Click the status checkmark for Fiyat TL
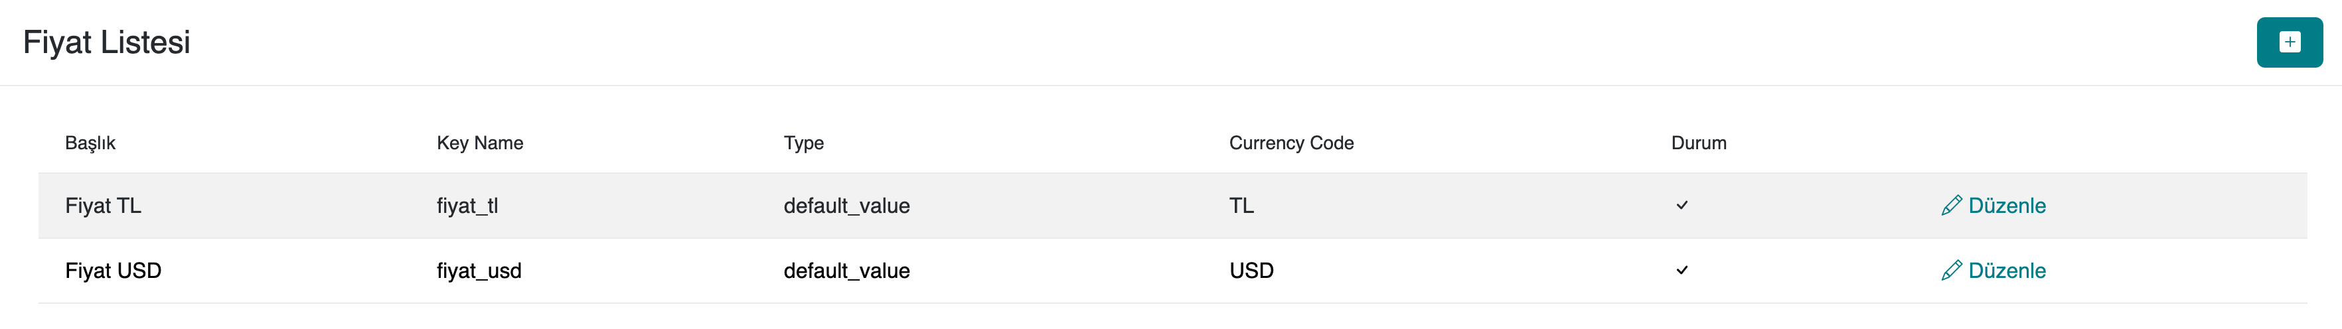Screen dimensions: 2342x329 click(x=1681, y=206)
